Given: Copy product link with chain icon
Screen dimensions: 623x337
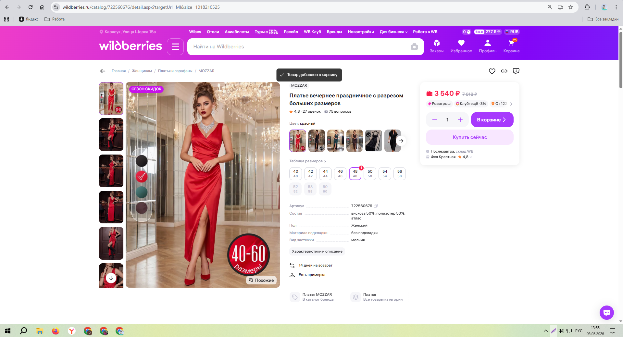Looking at the screenshot, I should point(504,71).
